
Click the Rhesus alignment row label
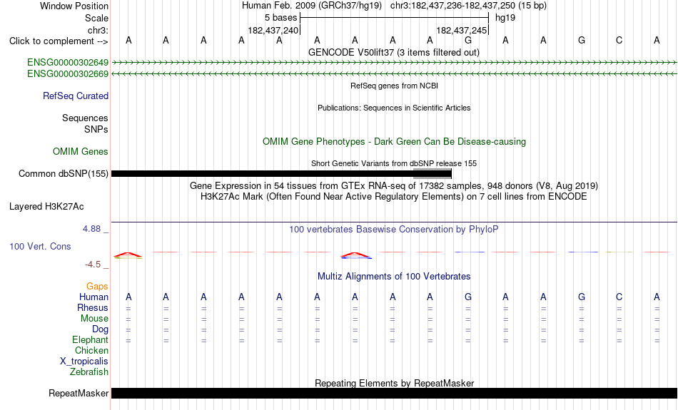tap(93, 307)
